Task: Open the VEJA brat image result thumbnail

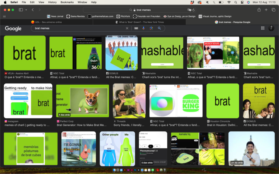Action: pos(25,53)
